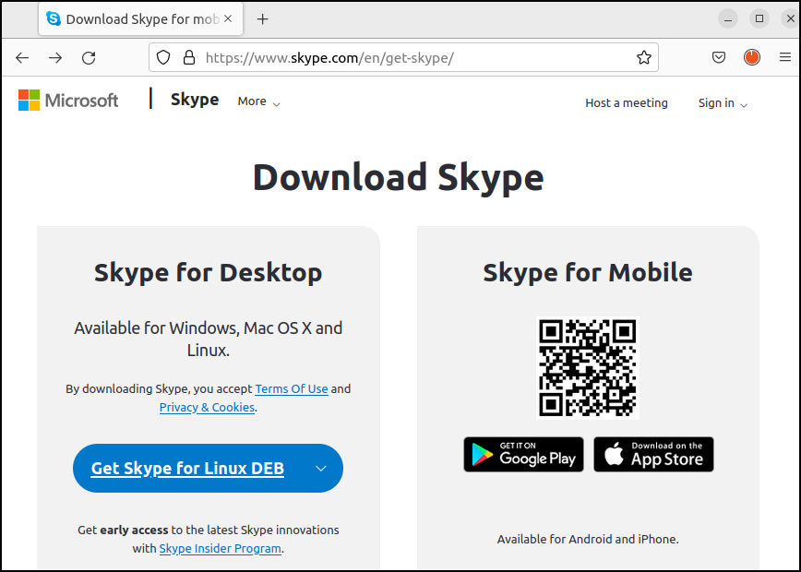The image size is (801, 572).
Task: Open the Skype home link in header
Action: point(195,99)
